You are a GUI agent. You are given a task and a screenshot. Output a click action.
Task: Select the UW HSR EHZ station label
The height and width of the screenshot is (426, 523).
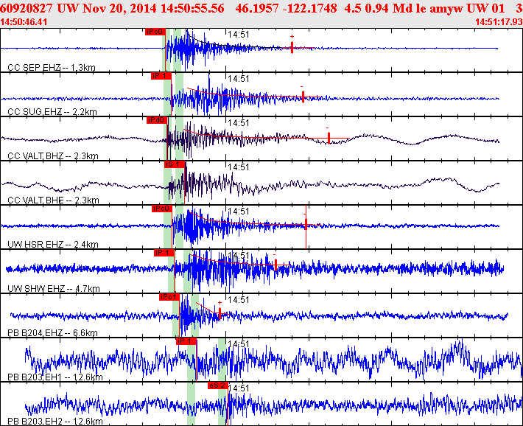53,245
